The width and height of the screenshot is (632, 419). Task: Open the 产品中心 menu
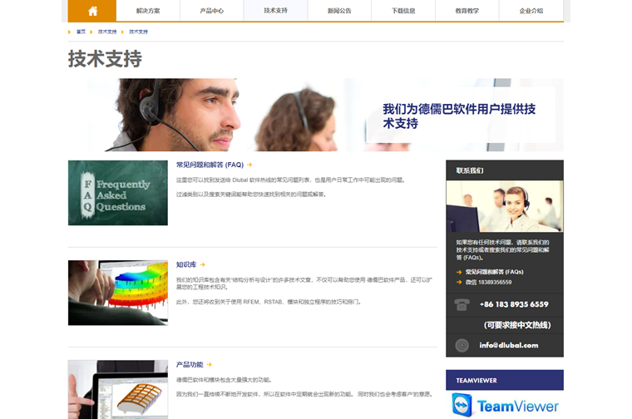point(211,11)
